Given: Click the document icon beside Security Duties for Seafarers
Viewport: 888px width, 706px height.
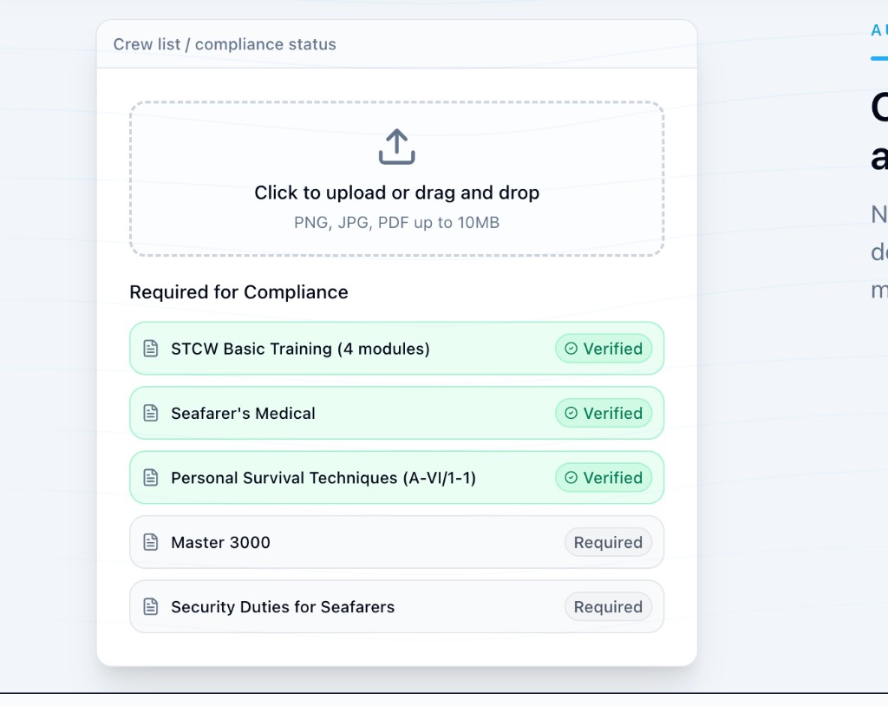Looking at the screenshot, I should 153,607.
